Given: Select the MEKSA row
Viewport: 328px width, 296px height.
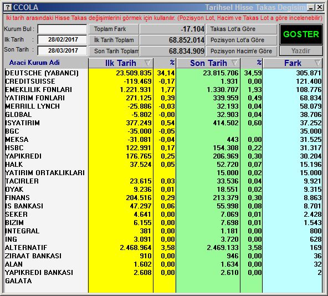Looking at the screenshot, I should (163, 140).
